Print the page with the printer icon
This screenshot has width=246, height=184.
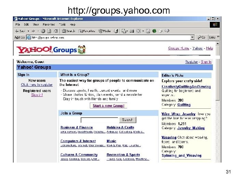pyautogui.click(x=132, y=31)
